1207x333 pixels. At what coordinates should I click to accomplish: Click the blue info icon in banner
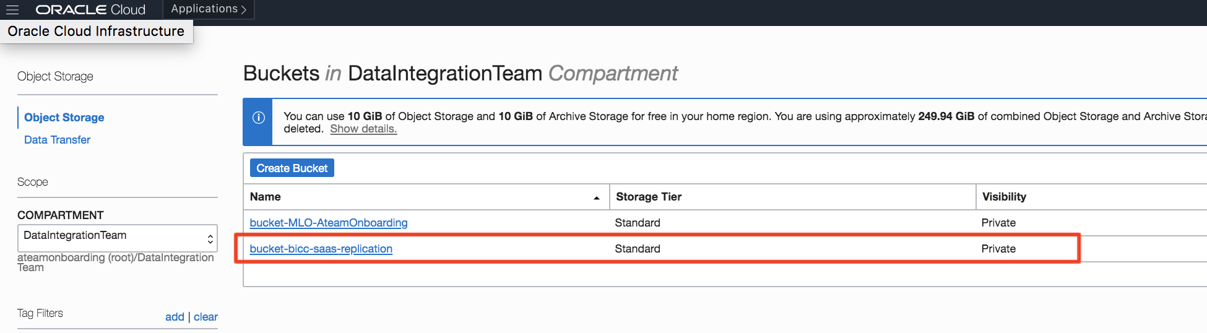(259, 118)
